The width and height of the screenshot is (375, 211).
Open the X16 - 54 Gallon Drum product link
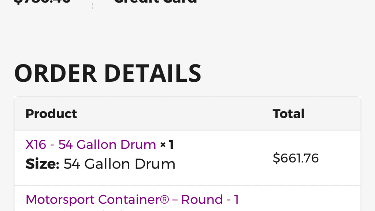pos(90,145)
